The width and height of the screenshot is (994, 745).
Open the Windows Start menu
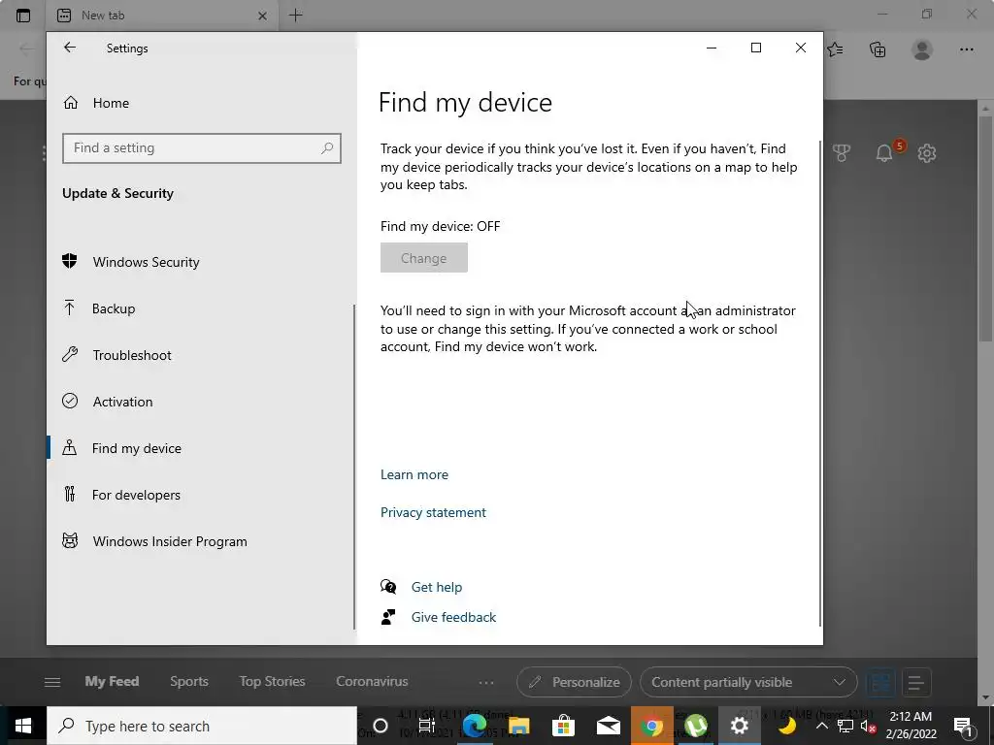23,726
